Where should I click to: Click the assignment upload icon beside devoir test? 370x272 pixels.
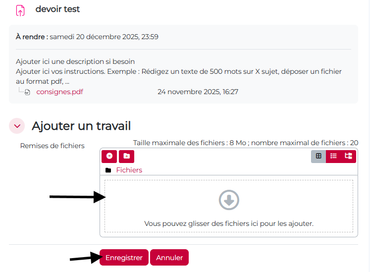20,10
